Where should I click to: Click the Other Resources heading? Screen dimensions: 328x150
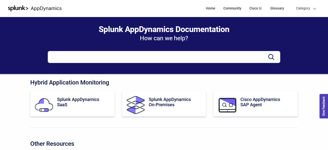coord(52,143)
